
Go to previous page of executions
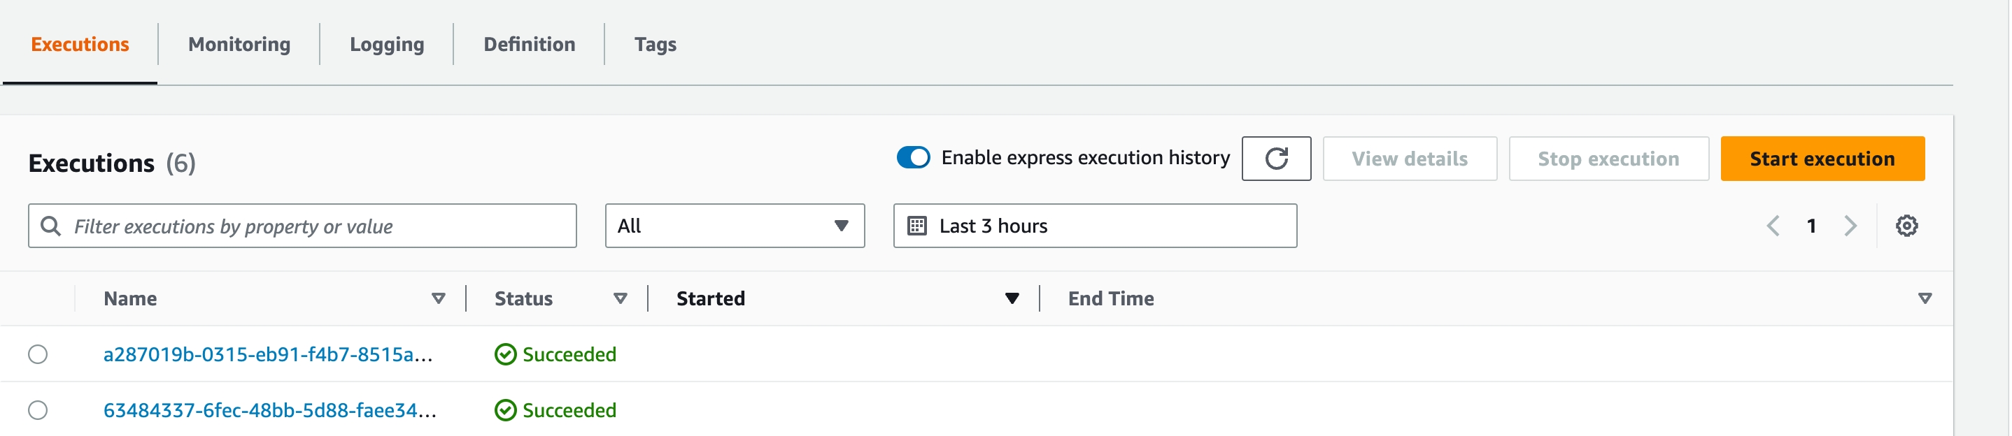click(1773, 226)
